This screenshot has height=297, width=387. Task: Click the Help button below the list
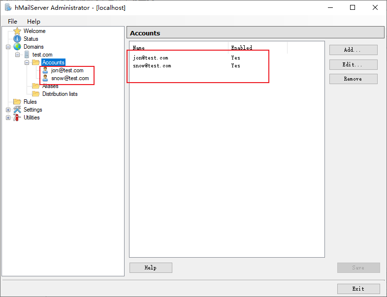click(x=151, y=267)
